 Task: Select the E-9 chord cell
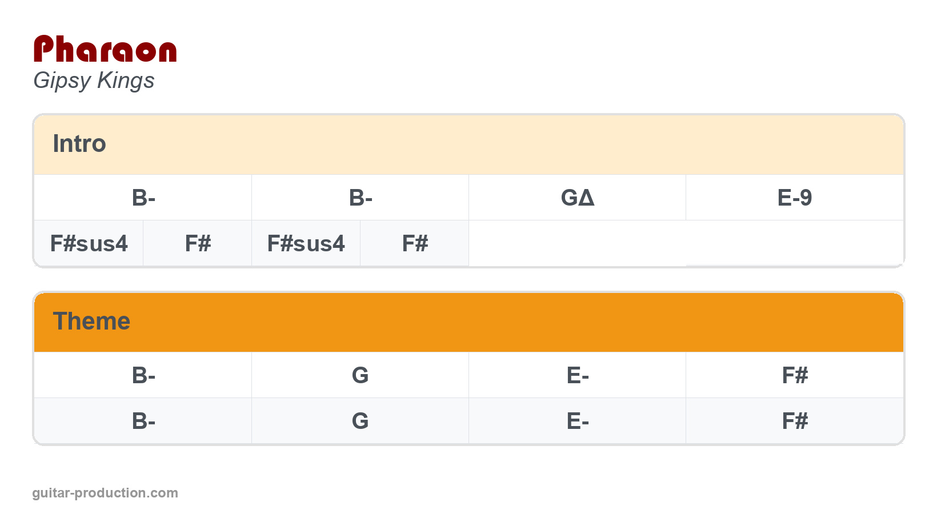pos(795,198)
